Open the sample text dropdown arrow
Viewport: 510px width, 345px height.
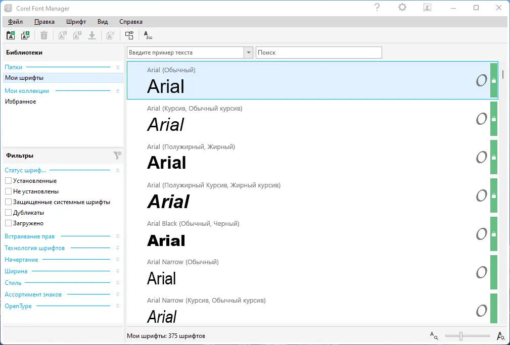[249, 53]
